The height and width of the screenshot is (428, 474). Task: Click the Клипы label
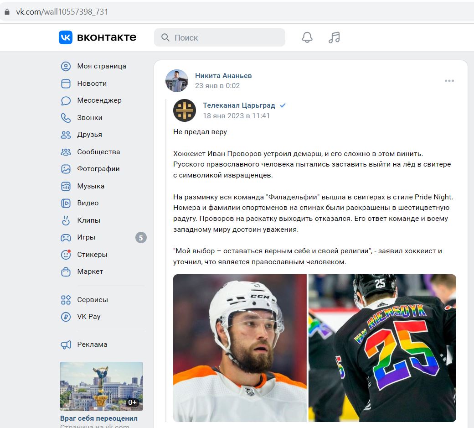tap(88, 220)
